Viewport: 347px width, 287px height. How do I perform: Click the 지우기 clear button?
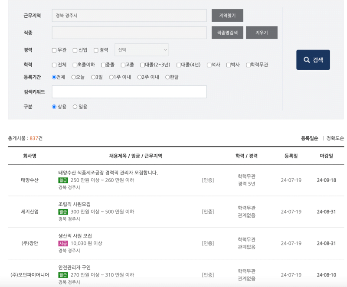pos(262,33)
